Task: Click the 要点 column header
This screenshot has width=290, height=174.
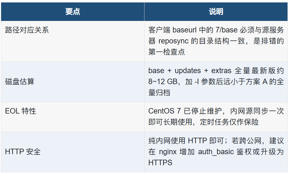Action: tap(72, 12)
